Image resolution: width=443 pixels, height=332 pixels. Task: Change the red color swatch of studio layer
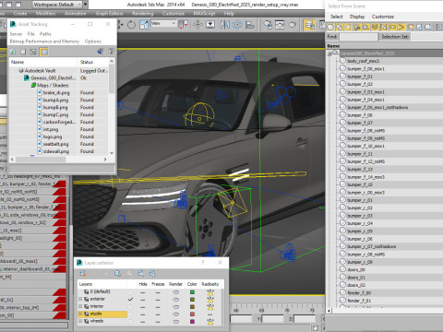[192, 314]
